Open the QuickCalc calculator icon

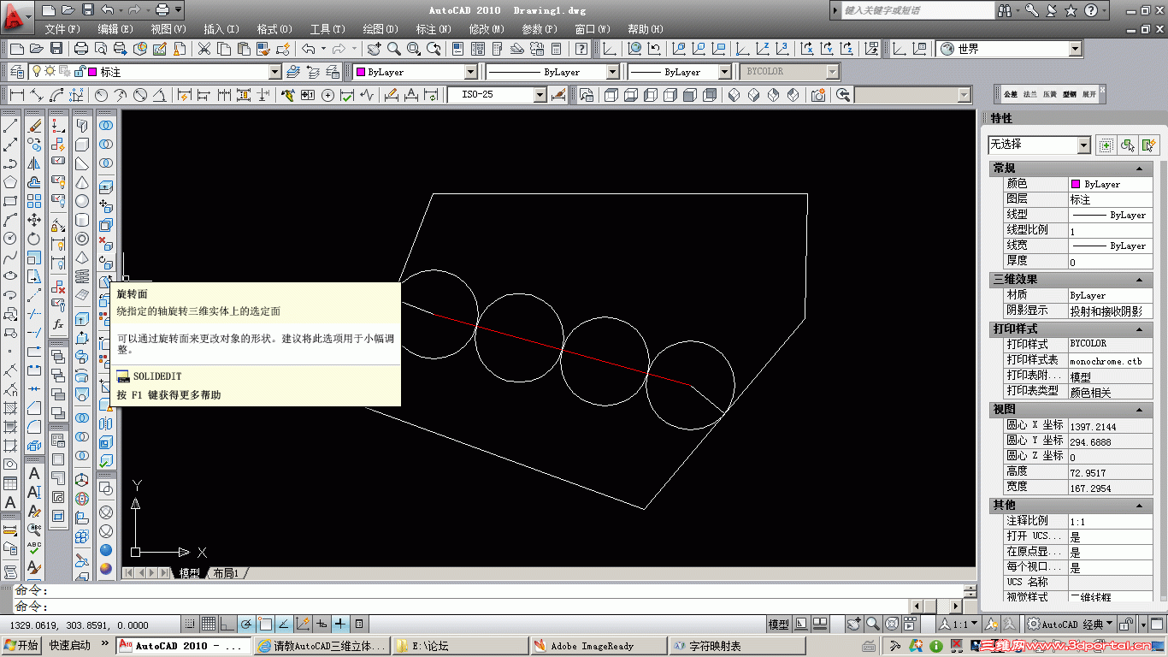pyautogui.click(x=557, y=49)
